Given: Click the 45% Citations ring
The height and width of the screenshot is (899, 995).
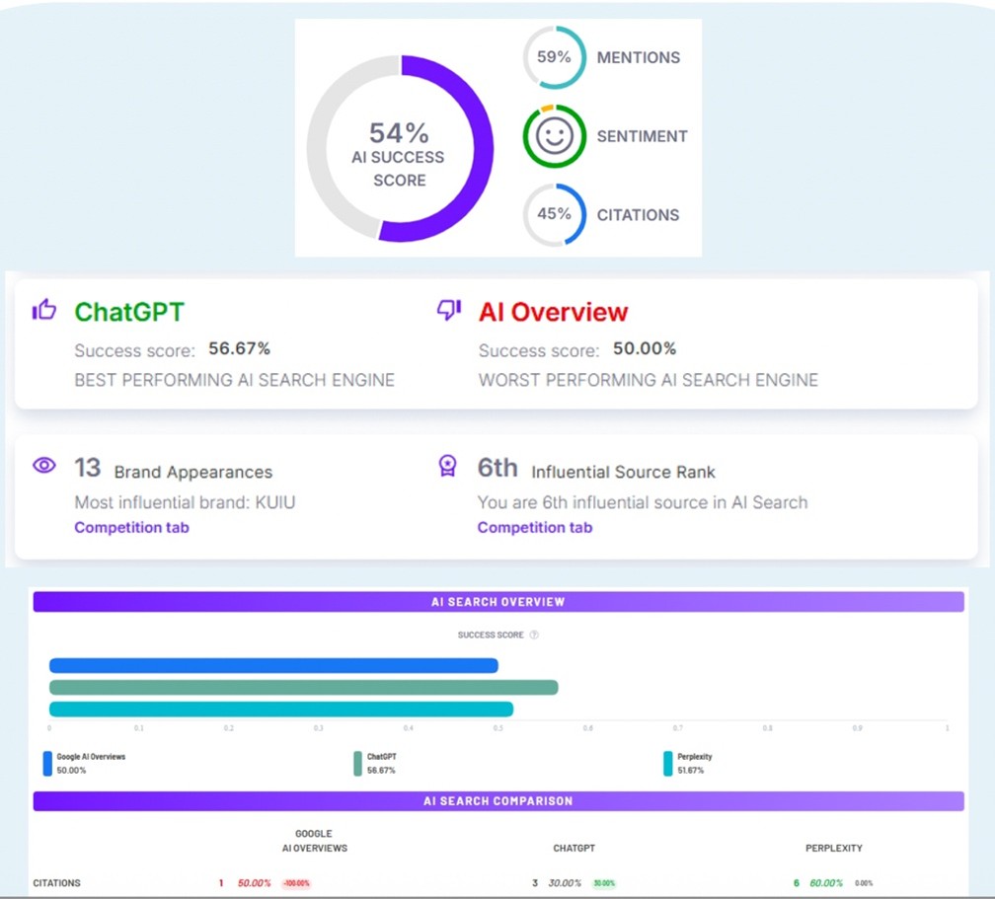Looking at the screenshot, I should [x=554, y=214].
